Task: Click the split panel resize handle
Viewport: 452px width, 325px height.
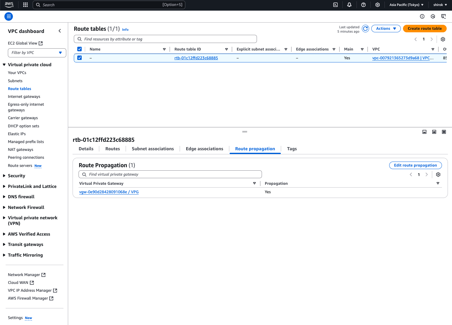Action: coord(245,131)
